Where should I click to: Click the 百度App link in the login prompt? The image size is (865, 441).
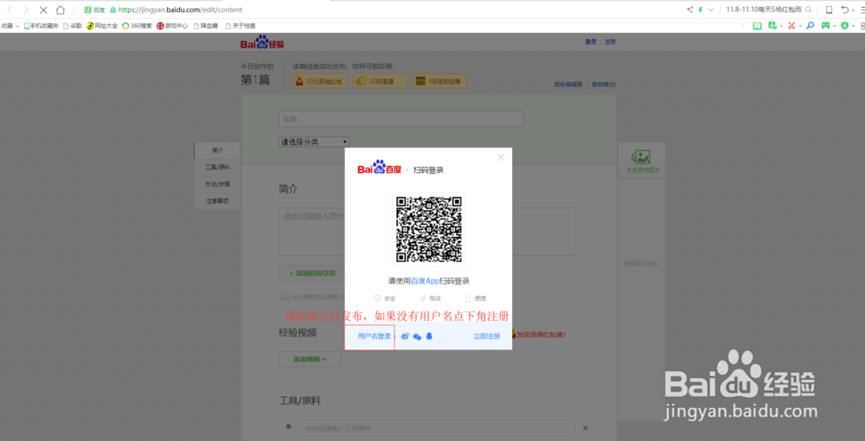click(426, 281)
